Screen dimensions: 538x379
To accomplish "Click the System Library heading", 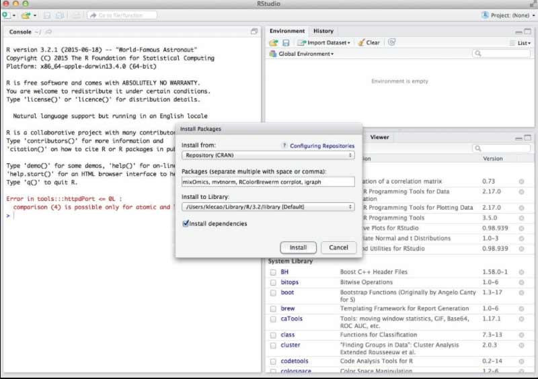I will [x=291, y=261].
